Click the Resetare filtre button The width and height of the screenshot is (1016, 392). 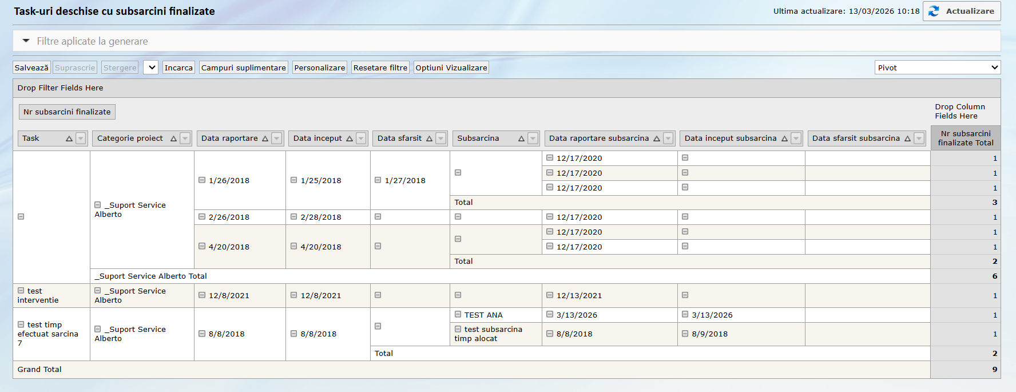tap(380, 68)
